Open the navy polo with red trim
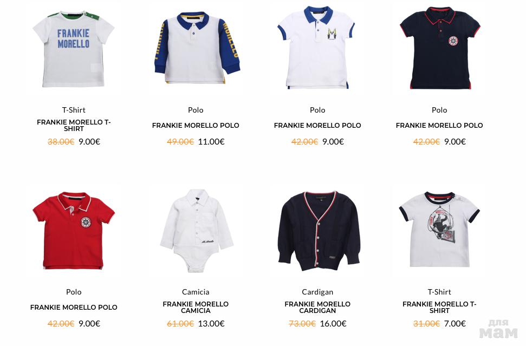 (x=440, y=48)
